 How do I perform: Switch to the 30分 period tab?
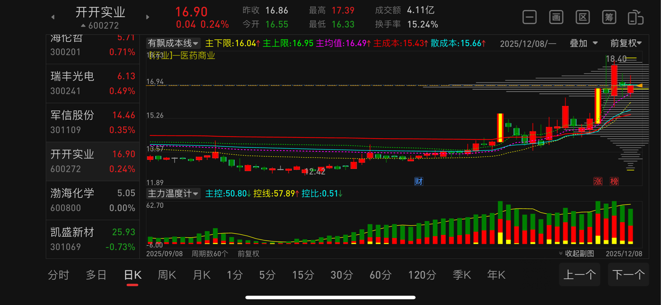(x=341, y=275)
